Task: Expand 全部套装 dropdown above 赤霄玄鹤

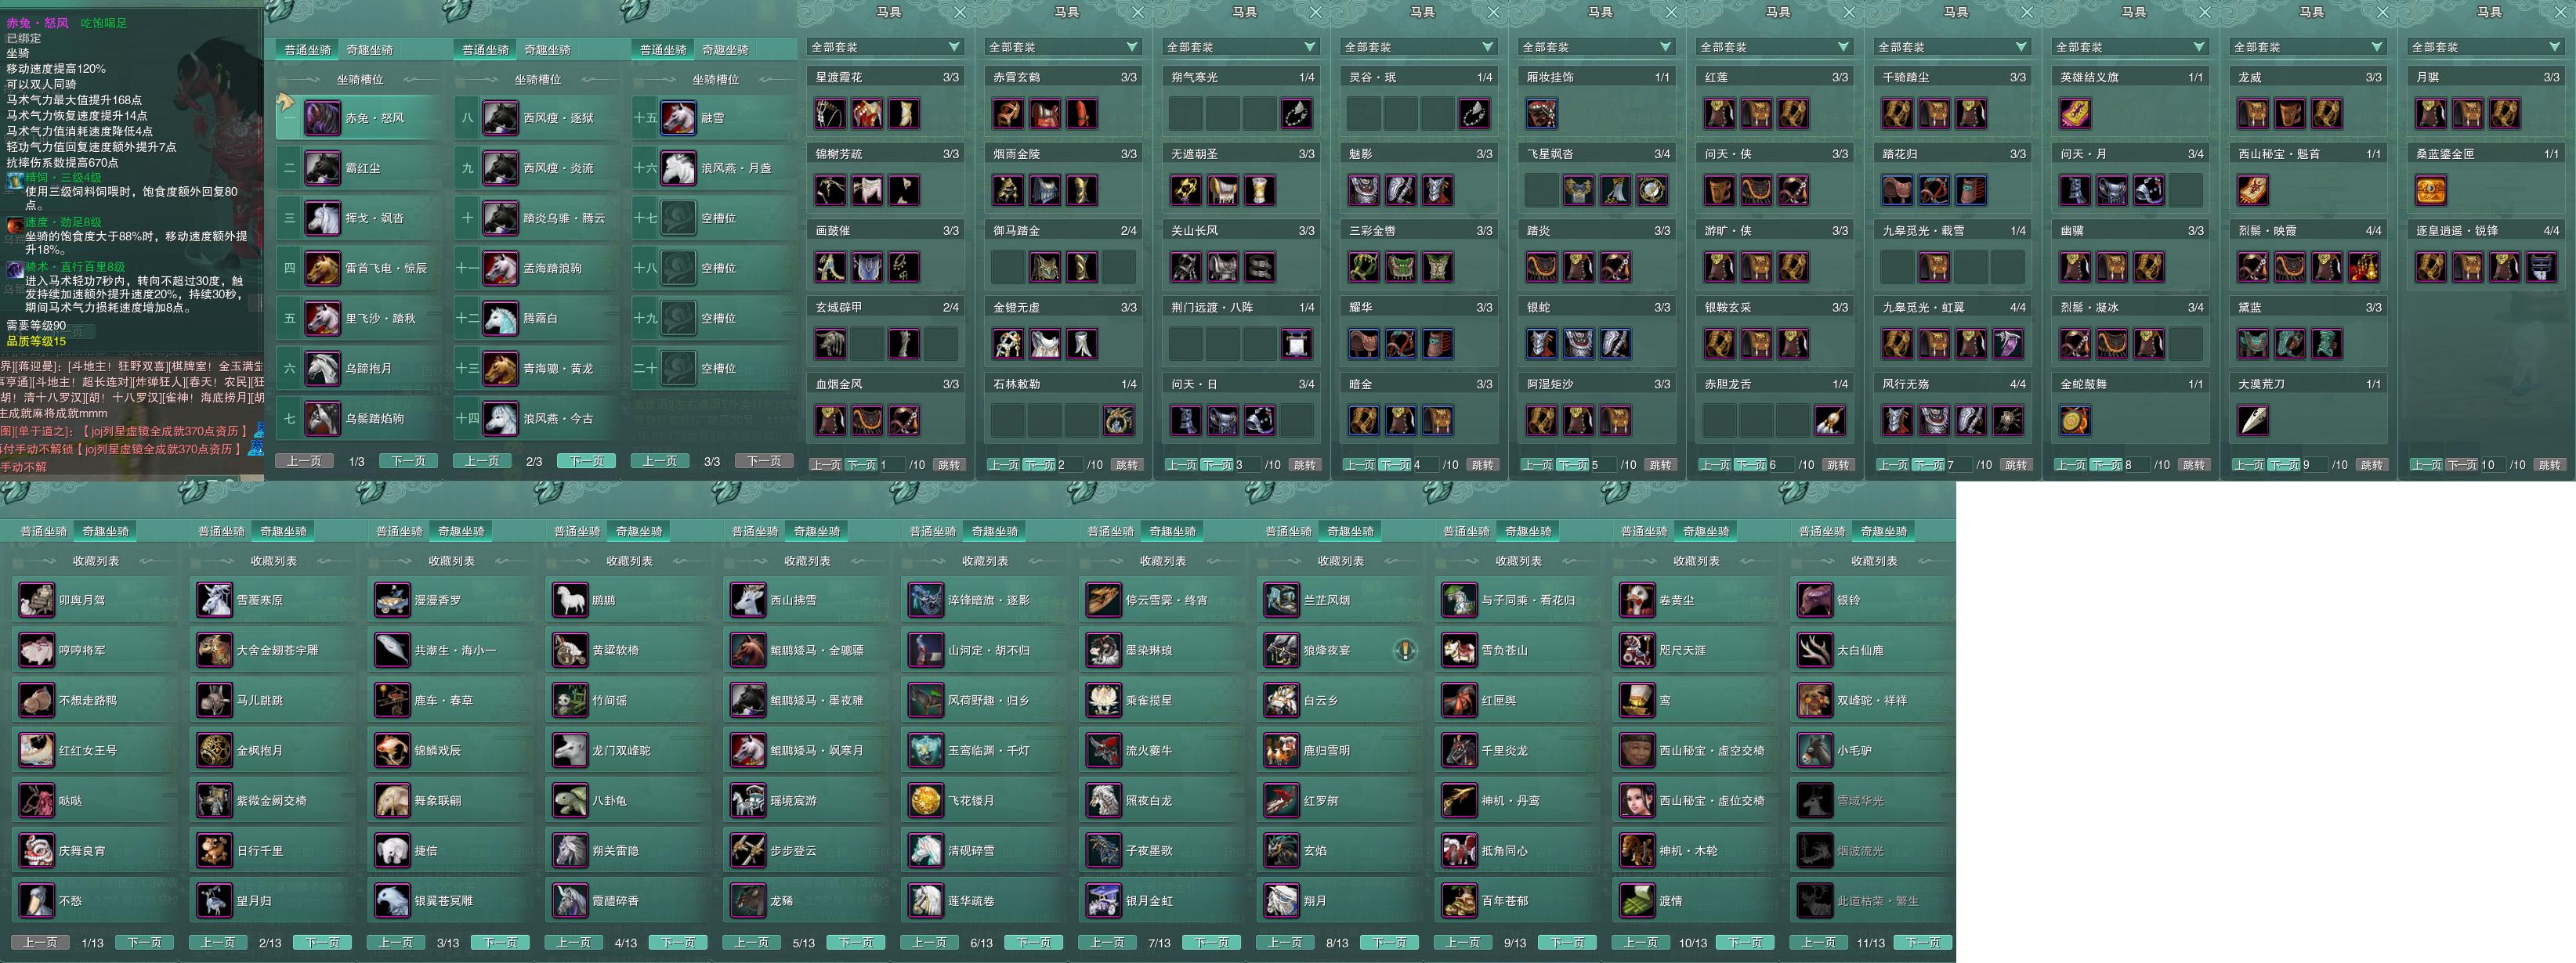Action: pyautogui.click(x=1064, y=47)
